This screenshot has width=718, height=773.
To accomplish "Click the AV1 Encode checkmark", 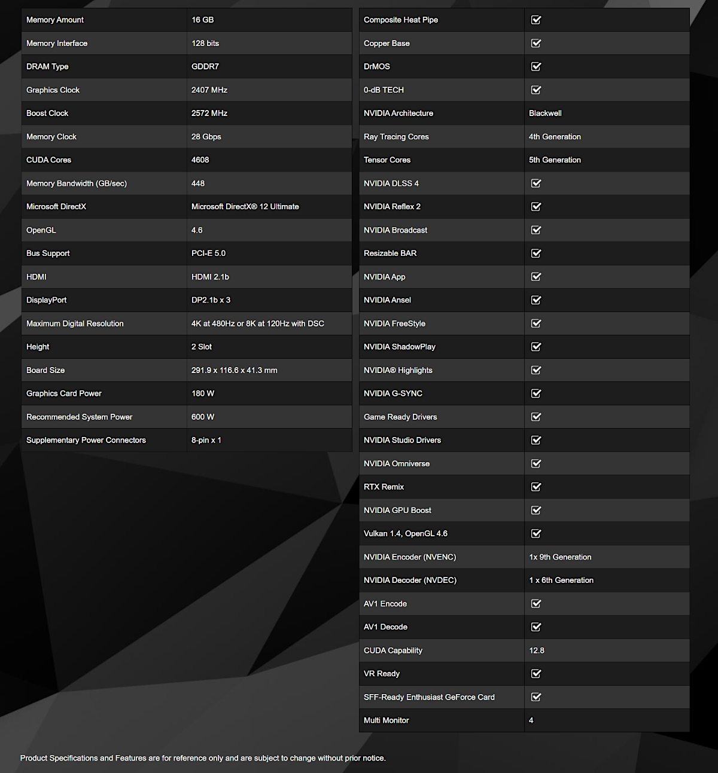I will [x=536, y=604].
